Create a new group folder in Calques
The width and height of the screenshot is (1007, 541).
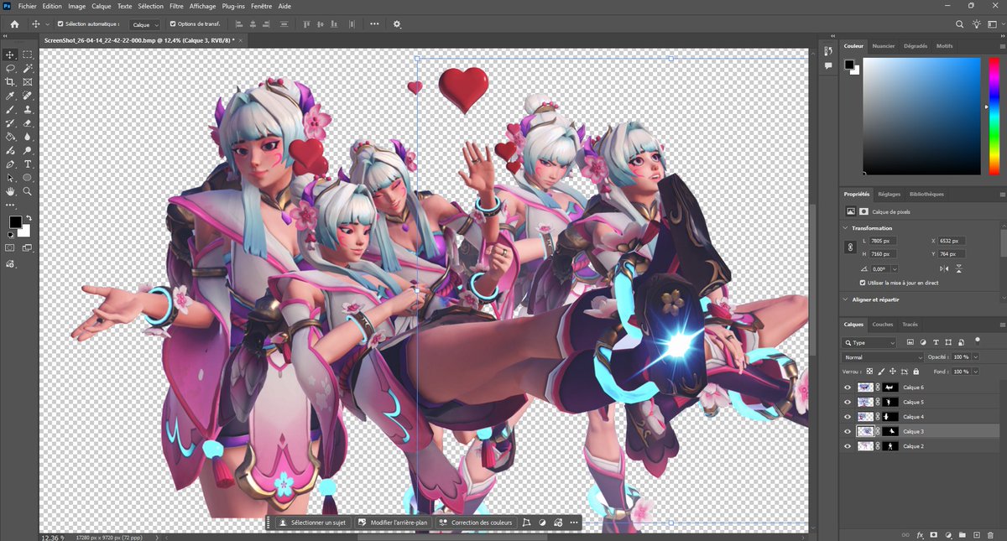point(963,534)
